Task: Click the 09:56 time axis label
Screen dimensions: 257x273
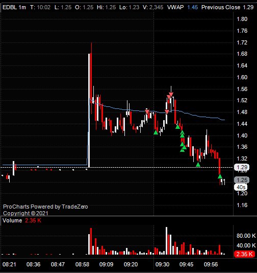Action: pos(211,264)
